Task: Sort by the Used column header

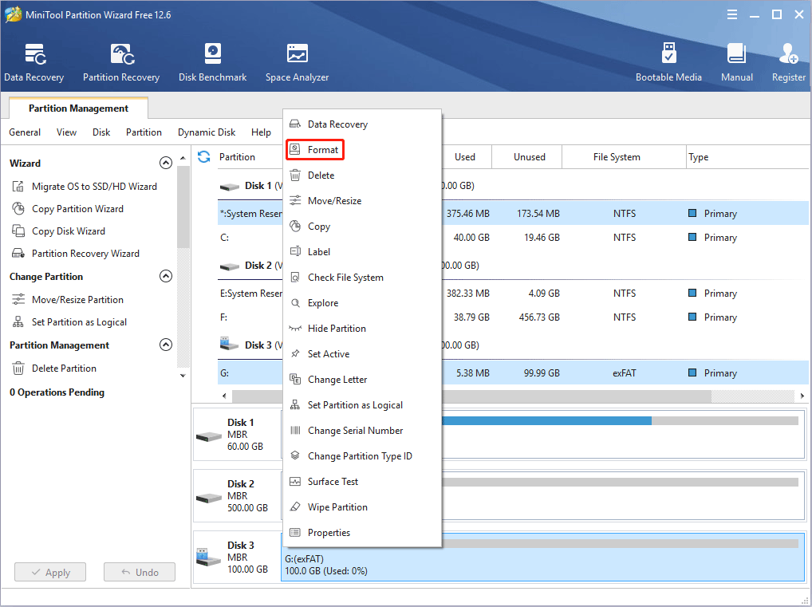Action: tap(465, 157)
